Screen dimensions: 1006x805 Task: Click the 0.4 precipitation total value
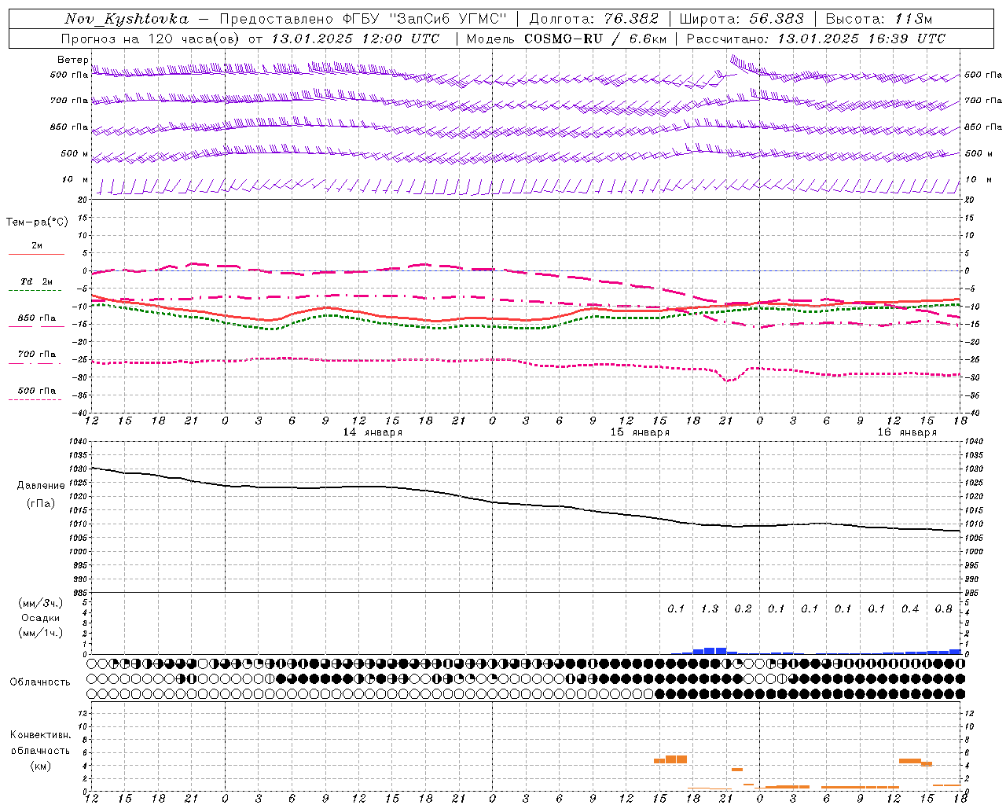[910, 609]
